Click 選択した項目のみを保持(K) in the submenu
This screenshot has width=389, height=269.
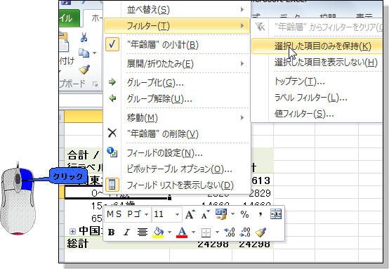(x=317, y=46)
